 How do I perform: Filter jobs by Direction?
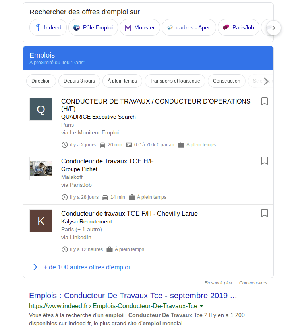pyautogui.click(x=41, y=81)
